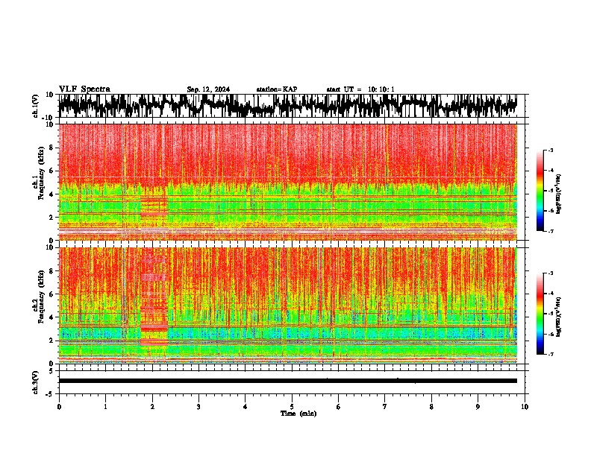
Task: Click the ch.2 spectrogram plot
Action: (287, 305)
